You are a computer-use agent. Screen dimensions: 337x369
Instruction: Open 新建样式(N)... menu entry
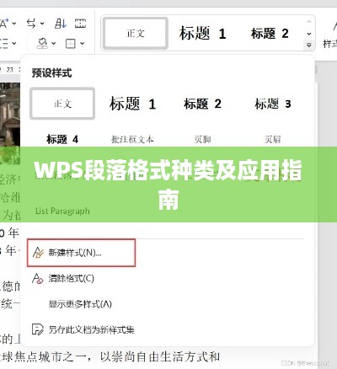click(81, 253)
